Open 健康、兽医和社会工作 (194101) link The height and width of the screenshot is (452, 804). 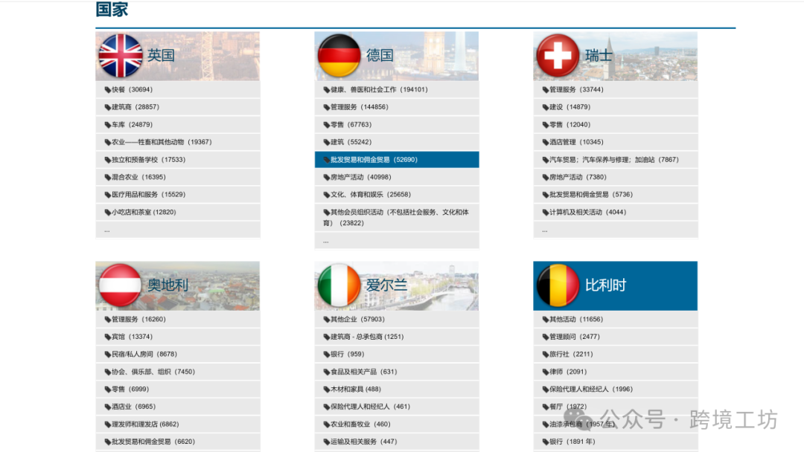[379, 90]
